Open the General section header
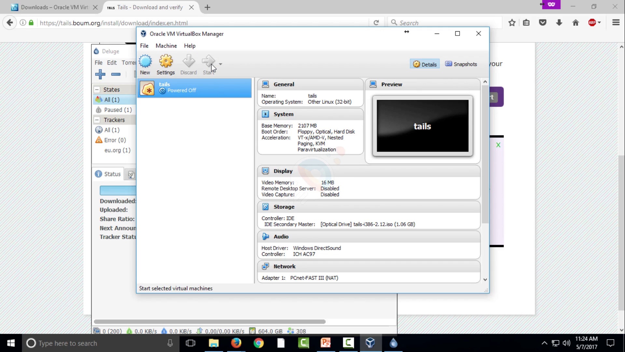 pyautogui.click(x=310, y=84)
